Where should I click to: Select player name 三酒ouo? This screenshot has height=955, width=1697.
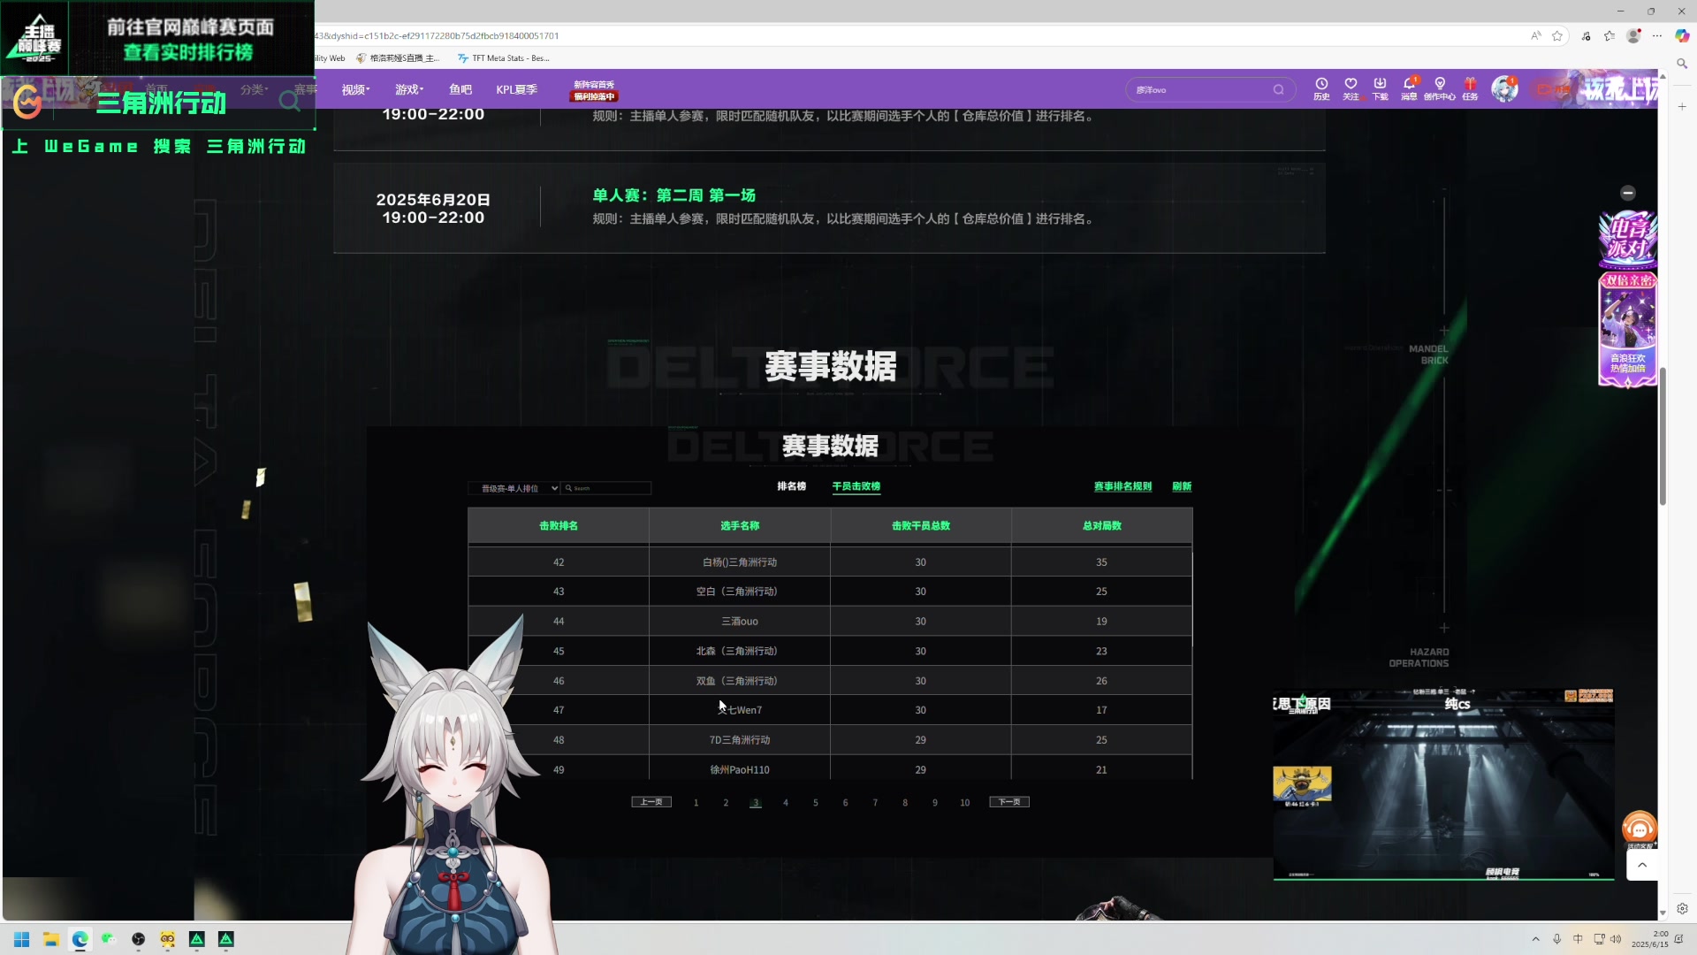(740, 622)
